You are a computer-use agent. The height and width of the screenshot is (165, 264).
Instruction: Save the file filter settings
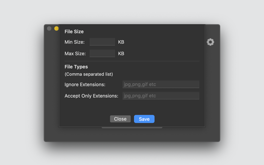(x=144, y=119)
